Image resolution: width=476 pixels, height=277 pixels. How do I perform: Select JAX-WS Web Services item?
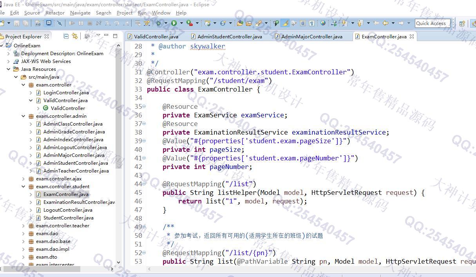(x=46, y=61)
